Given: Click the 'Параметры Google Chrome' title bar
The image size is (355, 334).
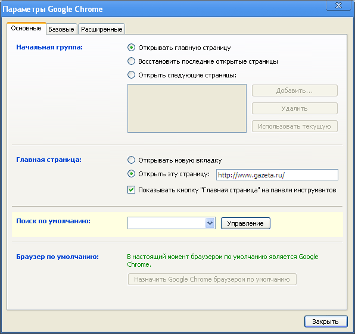Looking at the screenshot, I should (x=163, y=9).
